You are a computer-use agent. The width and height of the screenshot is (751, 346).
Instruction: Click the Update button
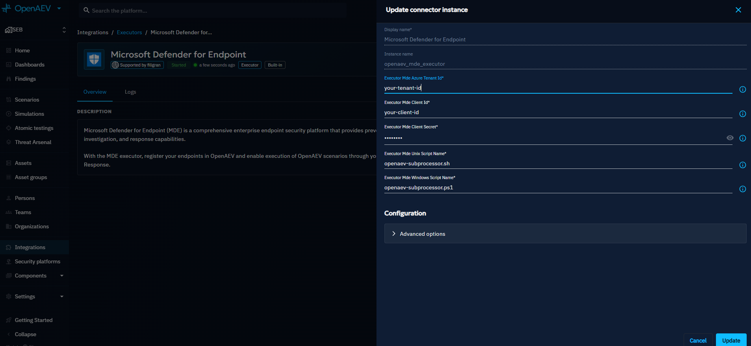point(731,340)
